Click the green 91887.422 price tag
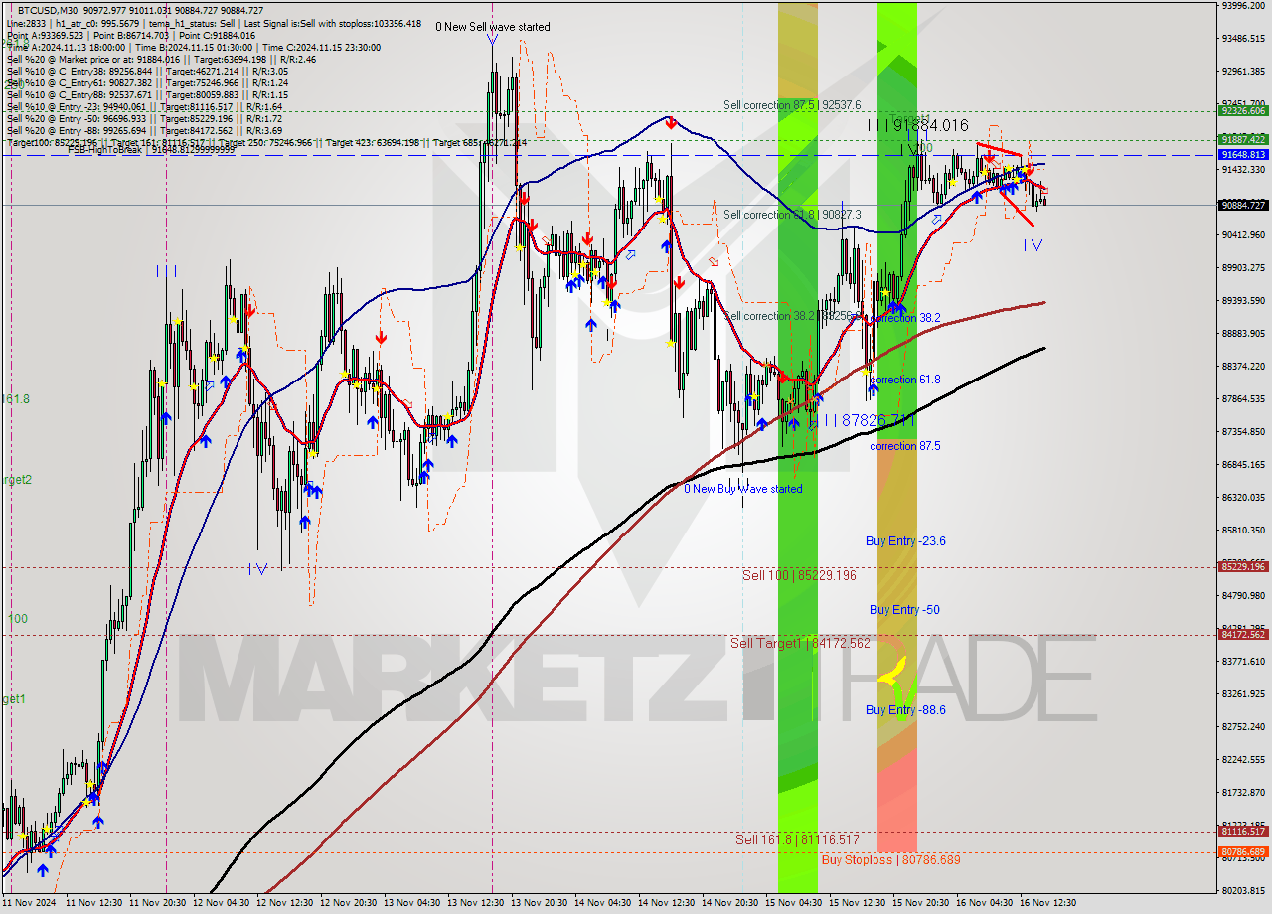 (x=1243, y=140)
